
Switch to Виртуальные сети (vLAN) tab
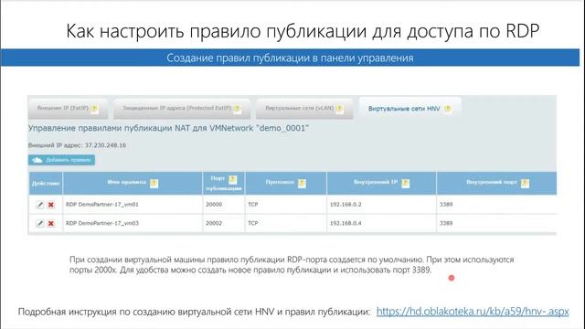(304, 108)
